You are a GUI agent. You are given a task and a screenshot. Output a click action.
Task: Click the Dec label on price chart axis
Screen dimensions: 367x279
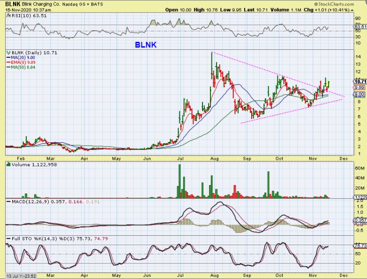tap(344, 158)
